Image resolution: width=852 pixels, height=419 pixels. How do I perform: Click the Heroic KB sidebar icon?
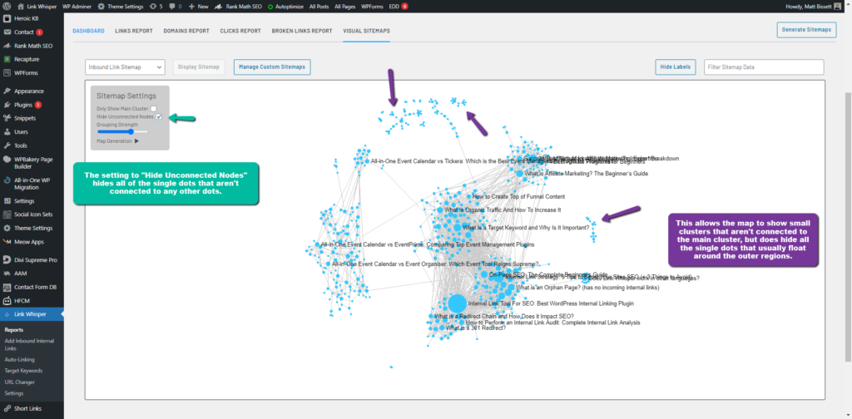(x=7, y=18)
